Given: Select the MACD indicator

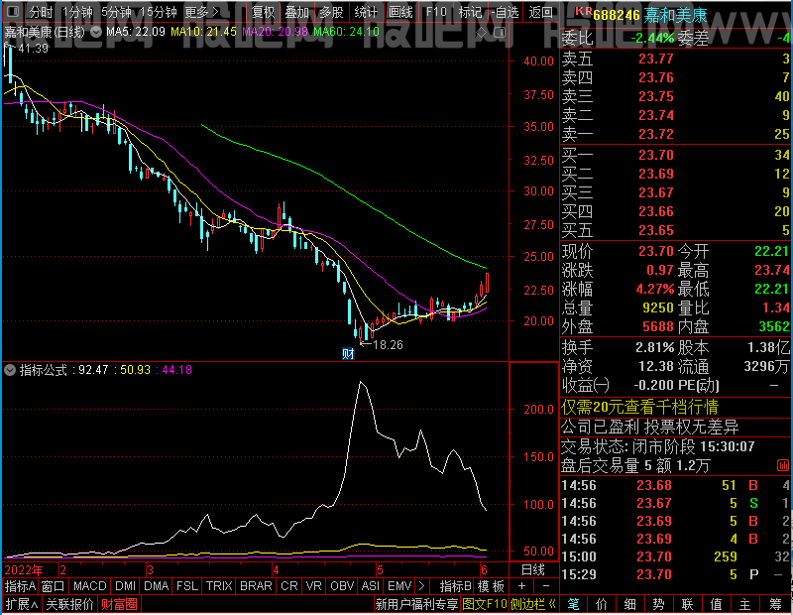Looking at the screenshot, I should pyautogui.click(x=90, y=586).
